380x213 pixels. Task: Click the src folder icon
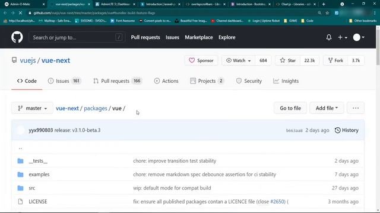coord(20,188)
